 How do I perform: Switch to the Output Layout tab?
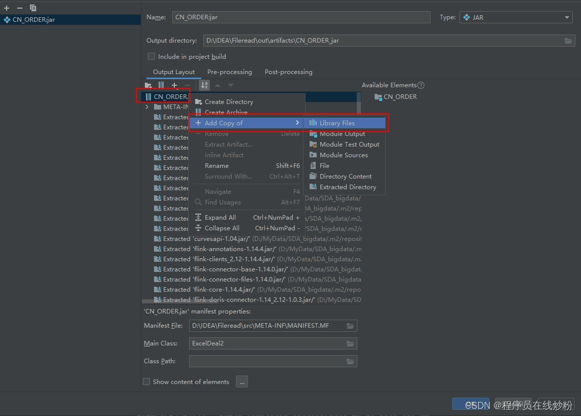(174, 72)
